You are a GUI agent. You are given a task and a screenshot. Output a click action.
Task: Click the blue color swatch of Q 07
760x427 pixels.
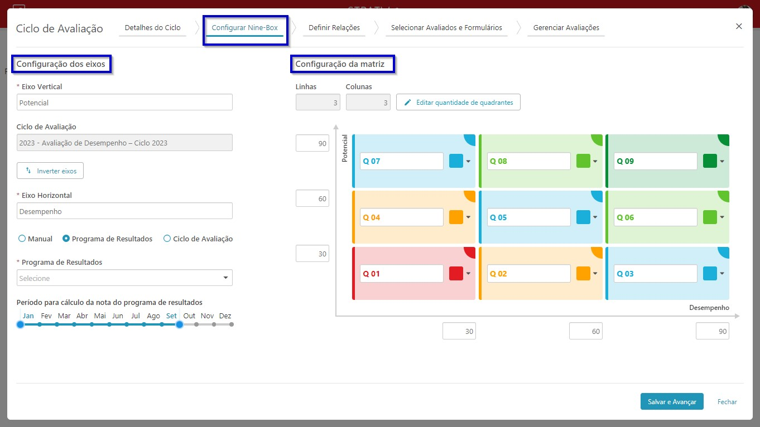click(456, 161)
